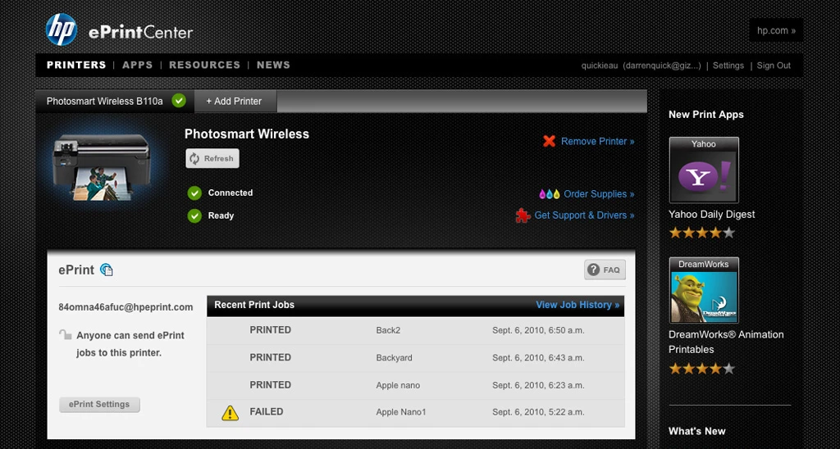Select the Apple Nano1 job name
Viewport: 840px width, 449px height.
pyautogui.click(x=400, y=412)
